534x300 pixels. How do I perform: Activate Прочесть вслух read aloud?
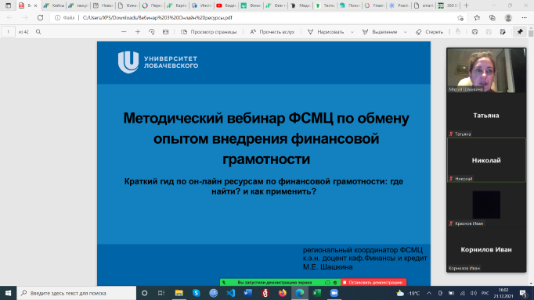(x=272, y=31)
